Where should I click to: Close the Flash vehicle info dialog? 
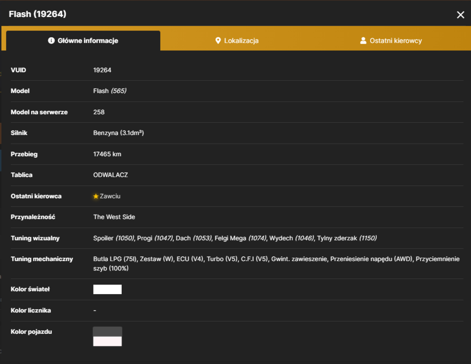pyautogui.click(x=460, y=15)
